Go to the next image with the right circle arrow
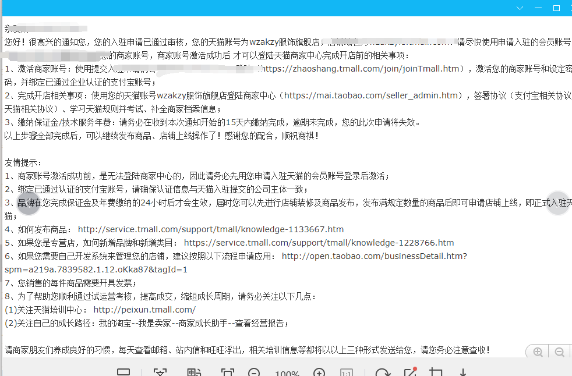 click(x=558, y=203)
